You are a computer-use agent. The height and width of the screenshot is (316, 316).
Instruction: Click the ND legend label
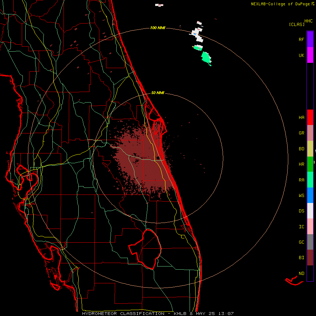pyautogui.click(x=301, y=273)
